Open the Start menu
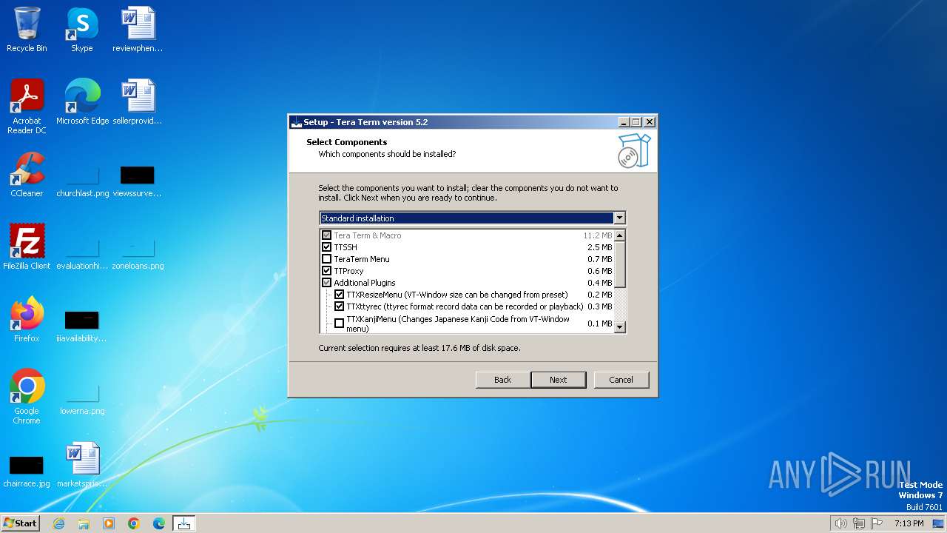Image resolution: width=947 pixels, height=533 pixels. [x=21, y=523]
